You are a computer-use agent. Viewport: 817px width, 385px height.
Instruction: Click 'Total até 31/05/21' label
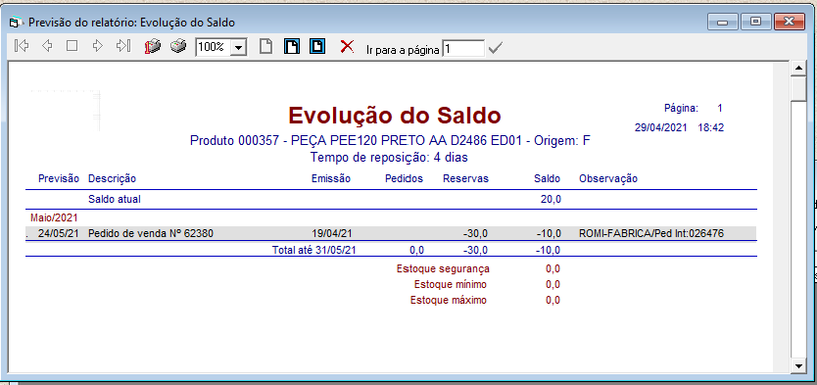click(314, 250)
